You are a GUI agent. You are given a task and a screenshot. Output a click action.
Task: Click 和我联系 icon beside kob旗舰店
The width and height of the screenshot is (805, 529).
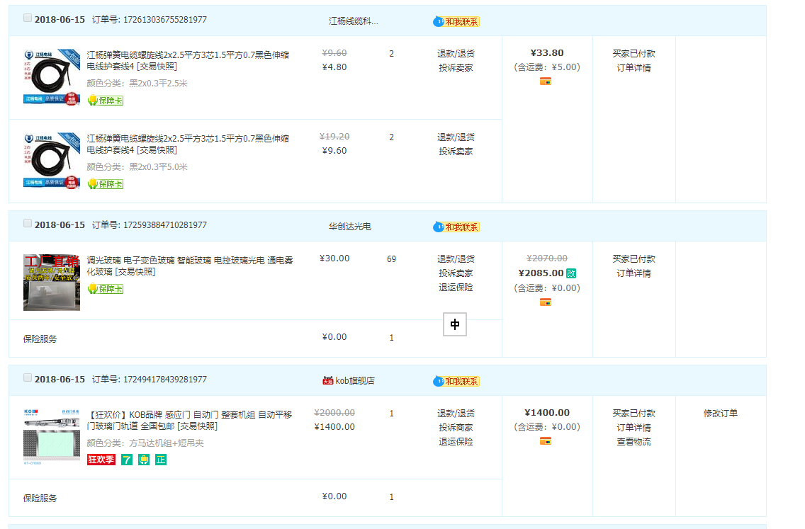456,381
